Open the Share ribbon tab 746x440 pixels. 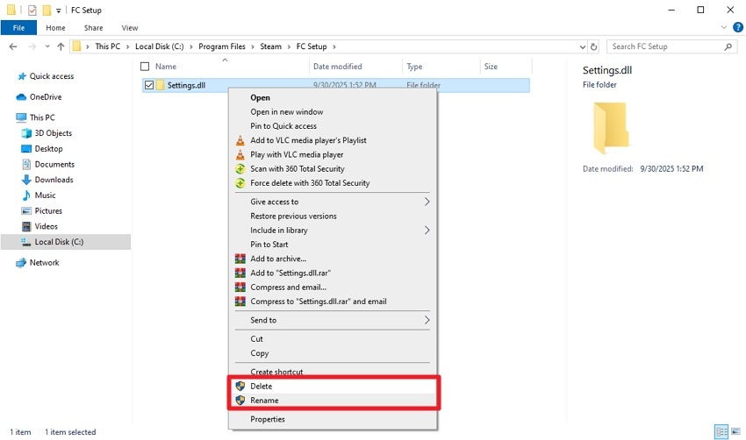coord(93,27)
